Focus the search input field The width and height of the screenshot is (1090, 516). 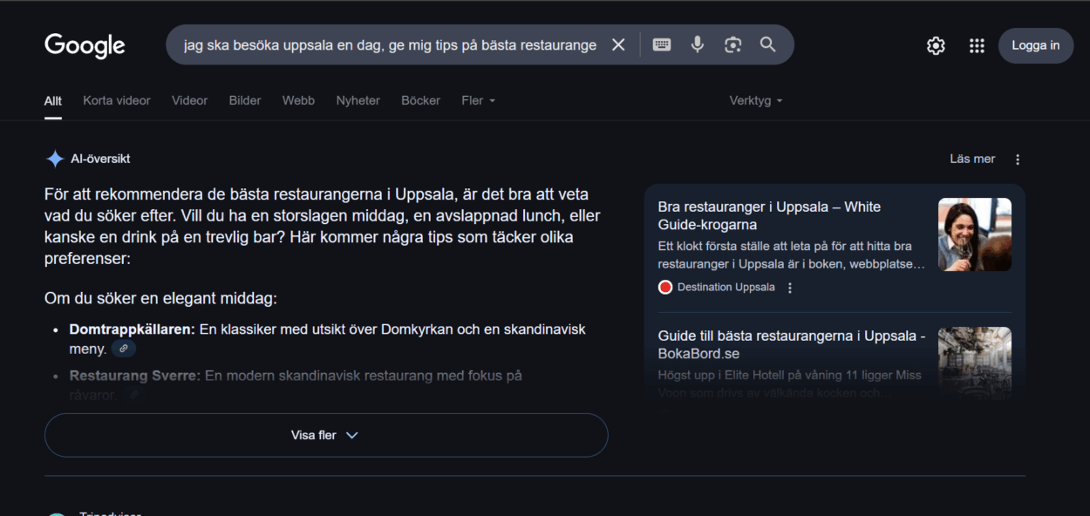click(390, 44)
